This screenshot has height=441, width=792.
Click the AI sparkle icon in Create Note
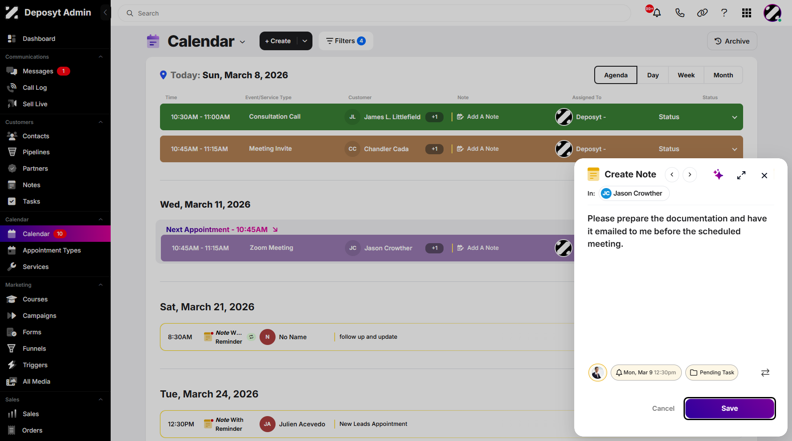(x=718, y=175)
